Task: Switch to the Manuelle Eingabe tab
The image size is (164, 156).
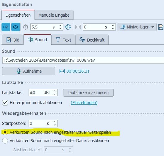Action: coord(54,15)
